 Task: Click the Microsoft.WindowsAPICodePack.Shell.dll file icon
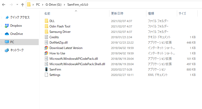[x=46, y=64]
